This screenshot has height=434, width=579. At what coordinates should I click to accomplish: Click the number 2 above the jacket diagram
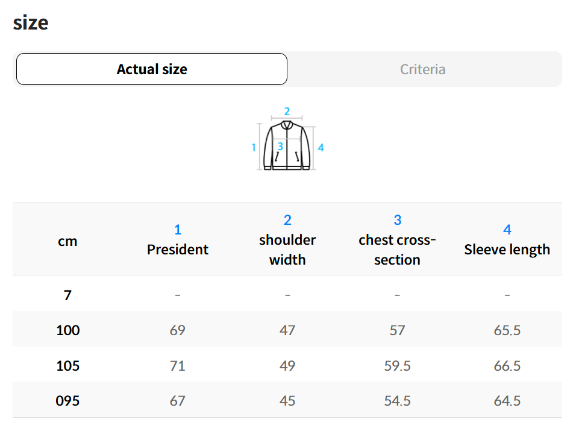tap(287, 112)
